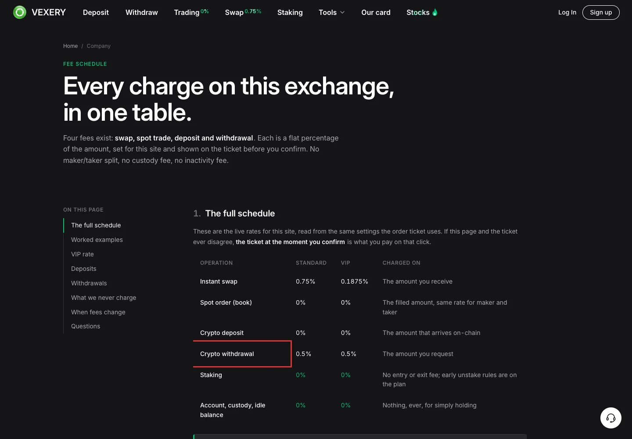Click the 0.75% standard swap rate
This screenshot has height=439, width=632.
coord(305,281)
